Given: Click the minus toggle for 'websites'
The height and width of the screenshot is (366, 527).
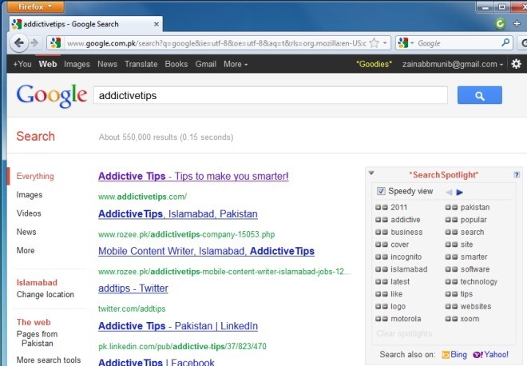Looking at the screenshot, I should pyautogui.click(x=455, y=306).
